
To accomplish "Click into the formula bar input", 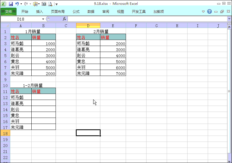I will click(x=147, y=19).
